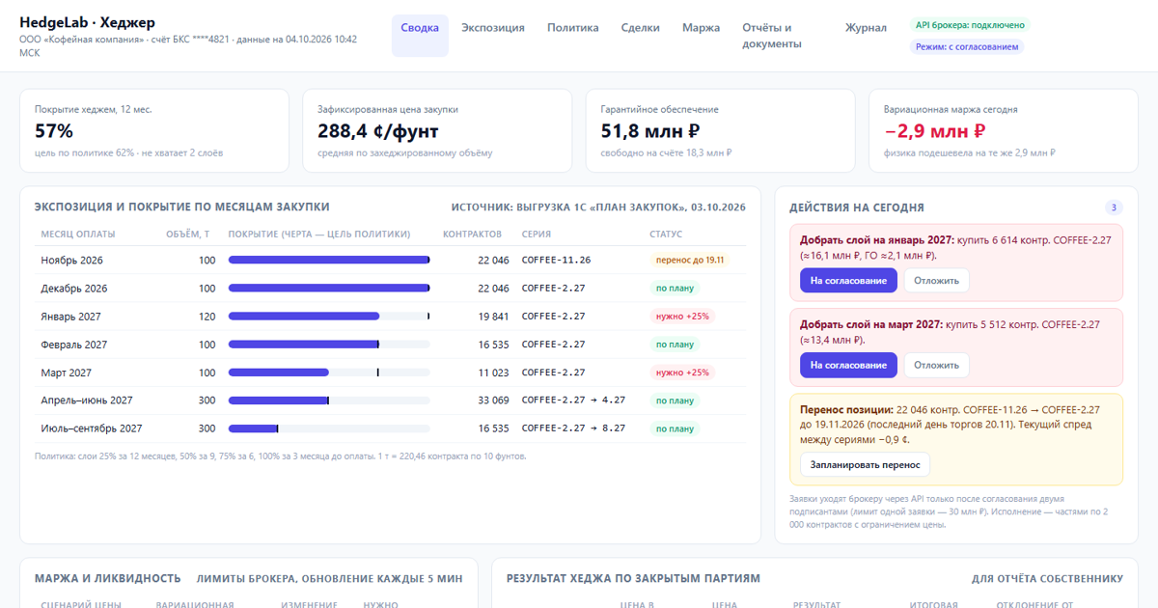This screenshot has height=608, width=1158.
Task: Open the Покрытие хеджем 57% card
Action: click(x=154, y=131)
